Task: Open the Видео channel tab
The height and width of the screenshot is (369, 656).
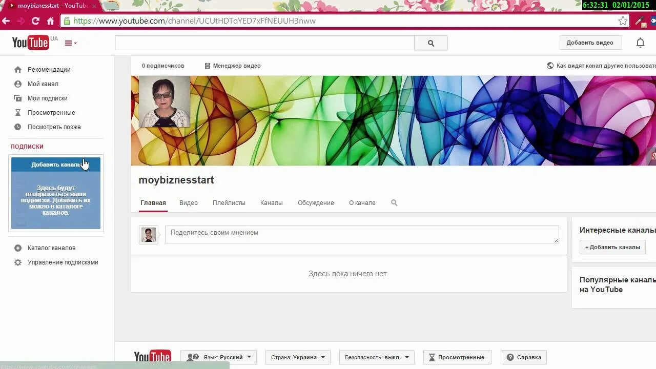Action: (189, 203)
